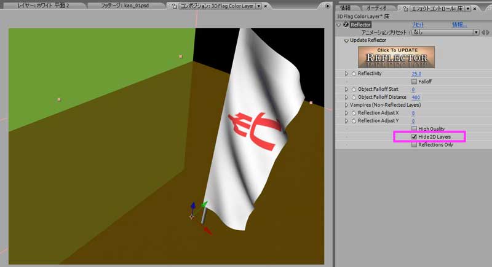The width and height of the screenshot is (492, 267).
Task: Expand the Object Falloff Distance property
Action: [x=346, y=98]
